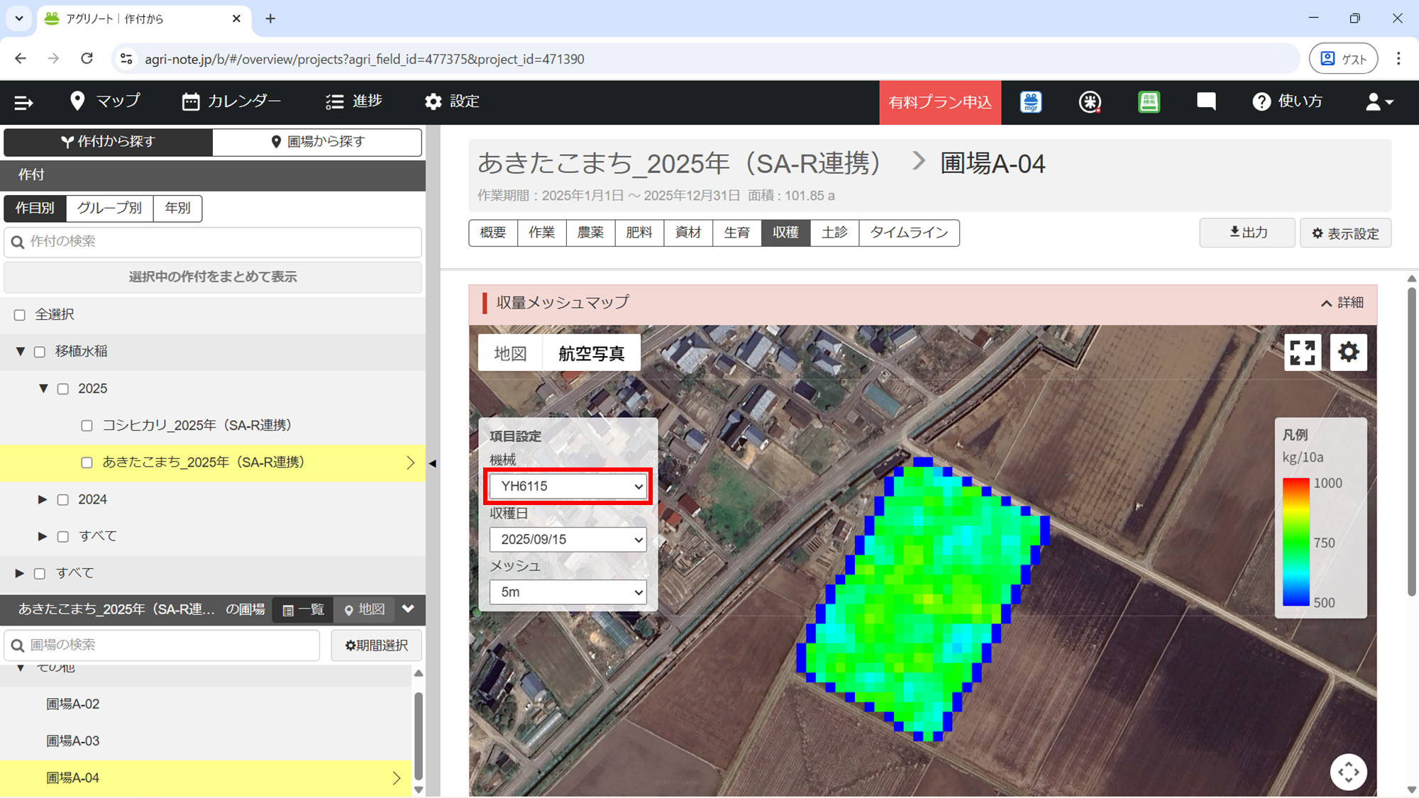Screen dimensions: 1419x798
Task: Open the 農薬 tab
Action: point(590,233)
